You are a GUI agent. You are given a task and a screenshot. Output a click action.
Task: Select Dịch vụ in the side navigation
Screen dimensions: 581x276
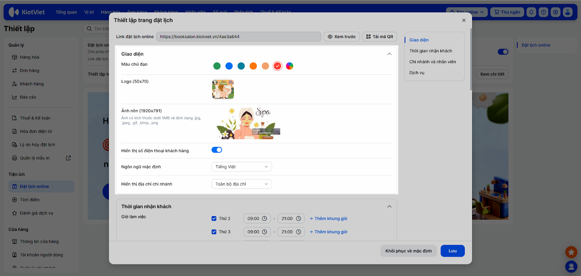pyautogui.click(x=417, y=73)
